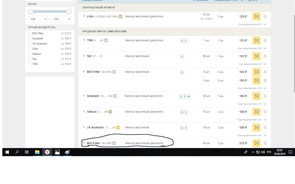
Task: Add BIG Filter 4 шт. 180 ₽ offer to cart
Action: coord(256,81)
